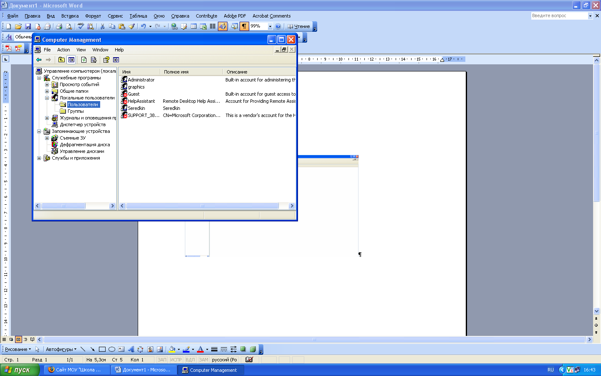Collapse Локальные пользователи tree node
Image resolution: width=601 pixels, height=376 pixels.
coord(47,98)
